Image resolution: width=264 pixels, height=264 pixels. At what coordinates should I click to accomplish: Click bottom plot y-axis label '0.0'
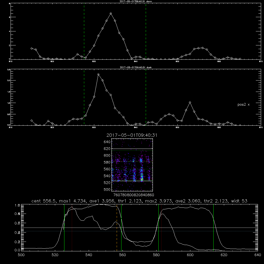pyautogui.click(x=17, y=250)
